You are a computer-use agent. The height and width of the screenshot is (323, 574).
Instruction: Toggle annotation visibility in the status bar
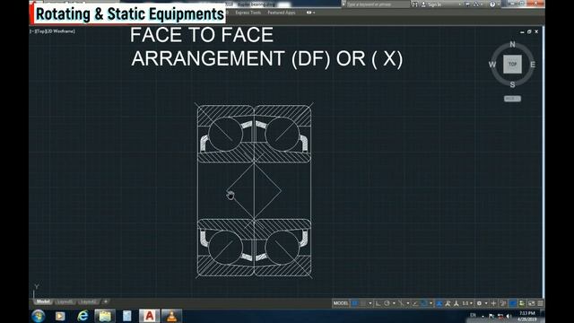click(x=439, y=303)
